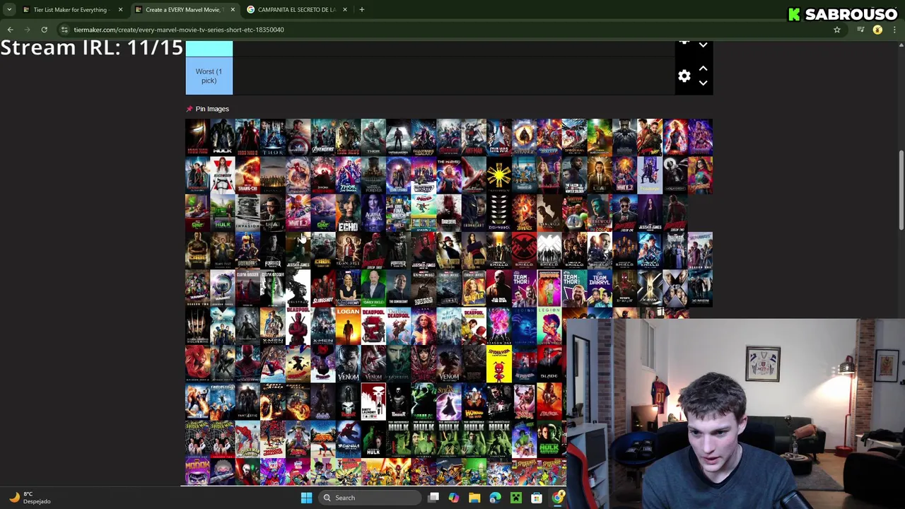Move the Worst tier row down
The image size is (905, 509).
703,83
